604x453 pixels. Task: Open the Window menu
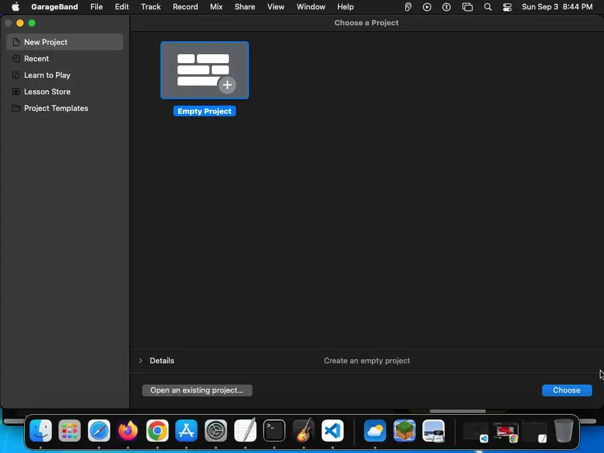tap(311, 7)
